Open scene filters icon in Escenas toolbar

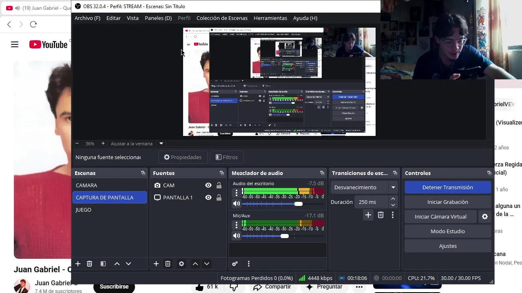click(103, 264)
